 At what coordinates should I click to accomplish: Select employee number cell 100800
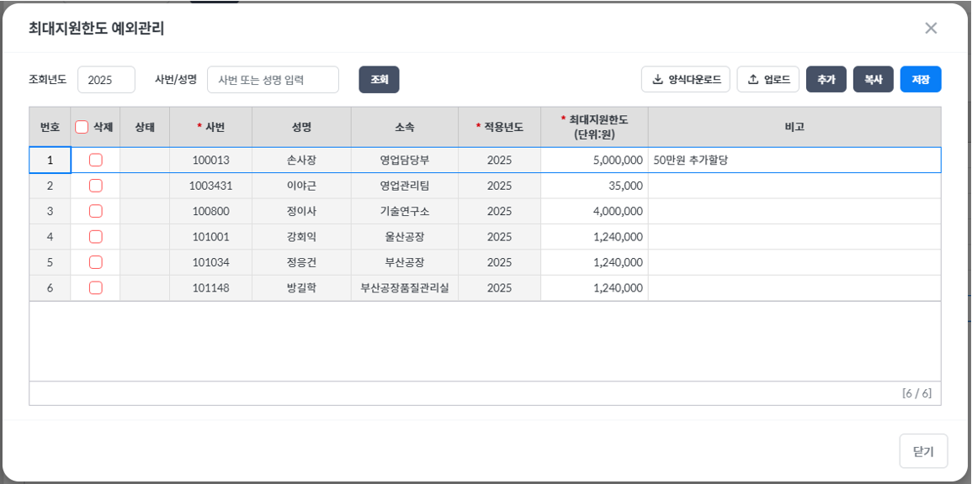[x=210, y=211]
